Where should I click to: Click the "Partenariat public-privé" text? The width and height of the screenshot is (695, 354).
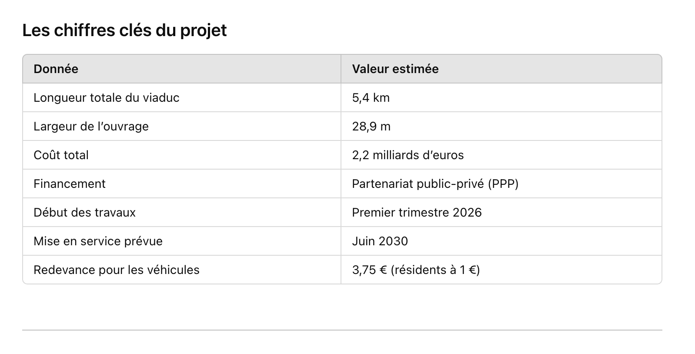click(418, 184)
